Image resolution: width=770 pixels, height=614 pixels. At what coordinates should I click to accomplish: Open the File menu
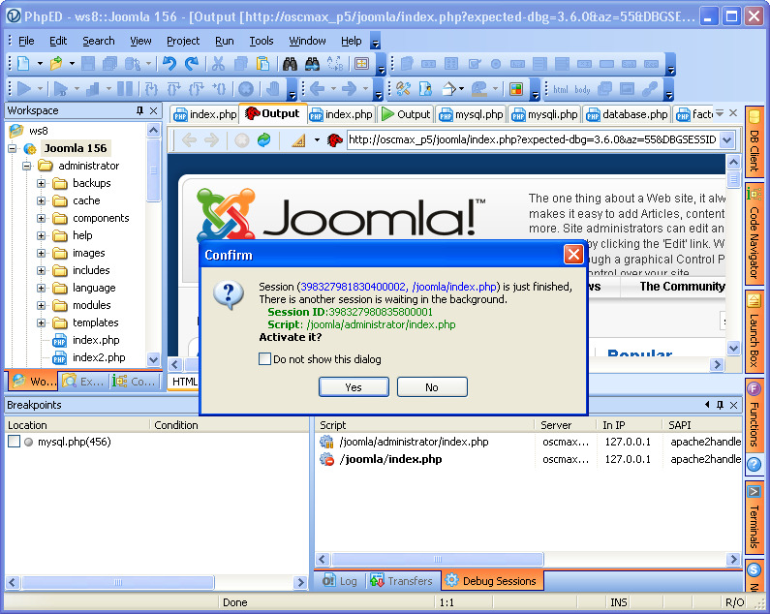point(26,41)
